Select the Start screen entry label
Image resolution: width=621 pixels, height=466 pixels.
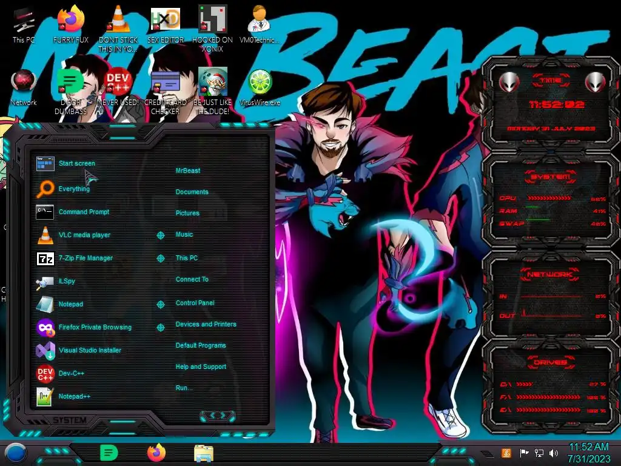(77, 163)
